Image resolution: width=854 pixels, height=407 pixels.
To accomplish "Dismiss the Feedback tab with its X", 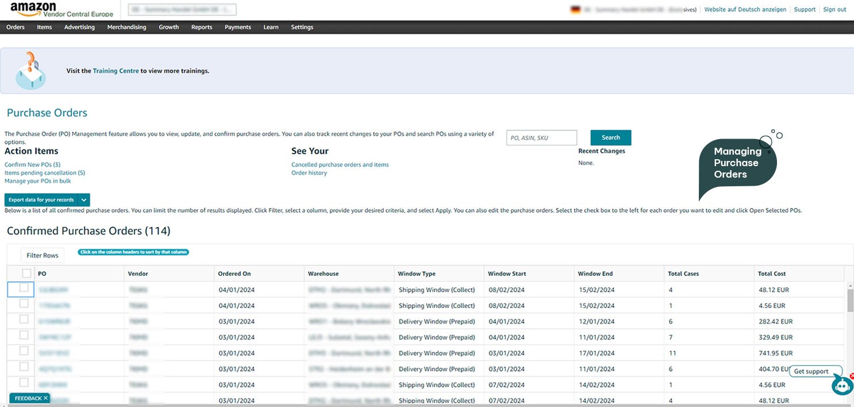I will (x=45, y=398).
